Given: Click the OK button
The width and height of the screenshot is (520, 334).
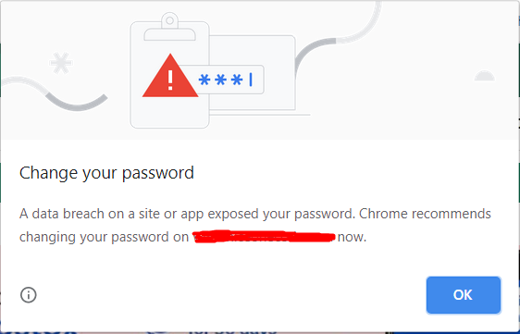Looking at the screenshot, I should (x=464, y=295).
